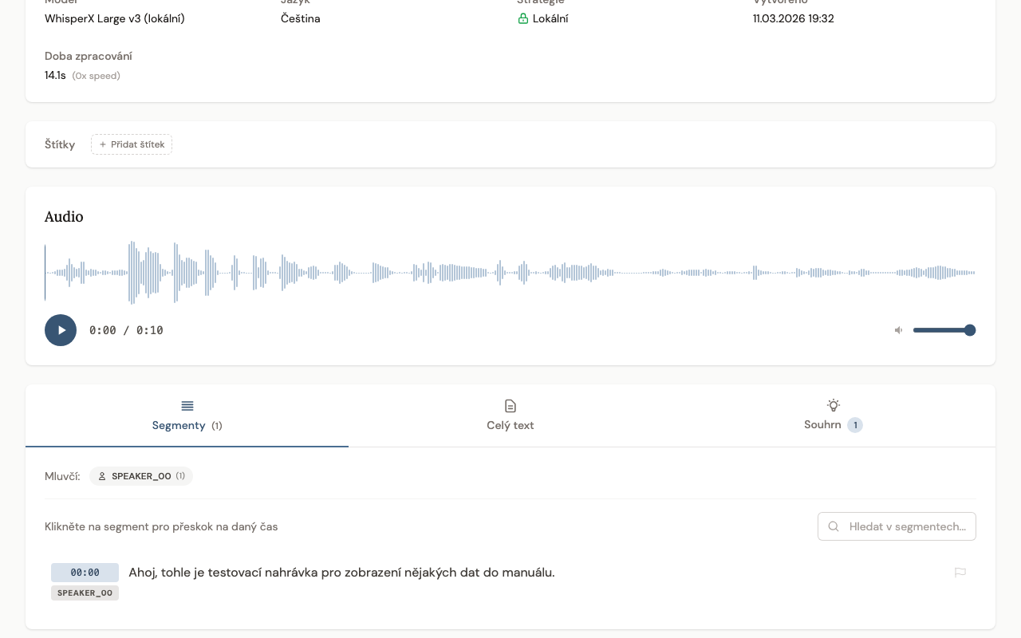Click the green lock icon beside Lokální

coord(523,18)
